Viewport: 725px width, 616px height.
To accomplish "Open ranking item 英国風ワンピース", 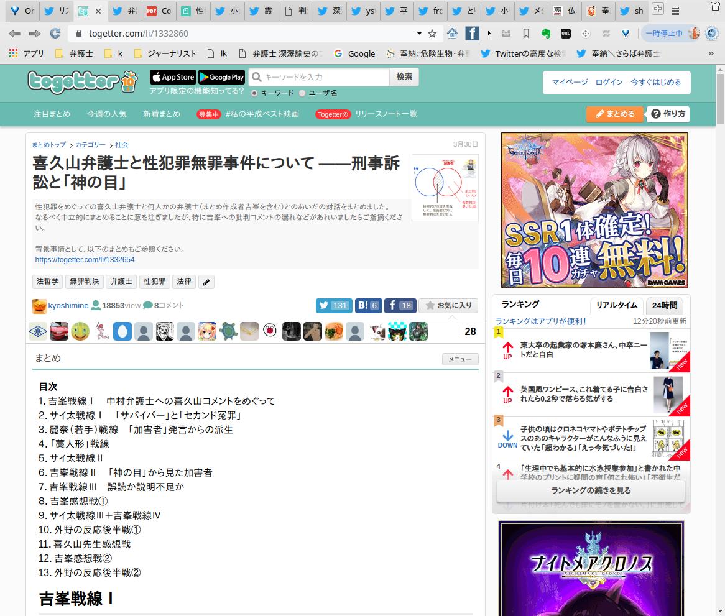I will (584, 393).
